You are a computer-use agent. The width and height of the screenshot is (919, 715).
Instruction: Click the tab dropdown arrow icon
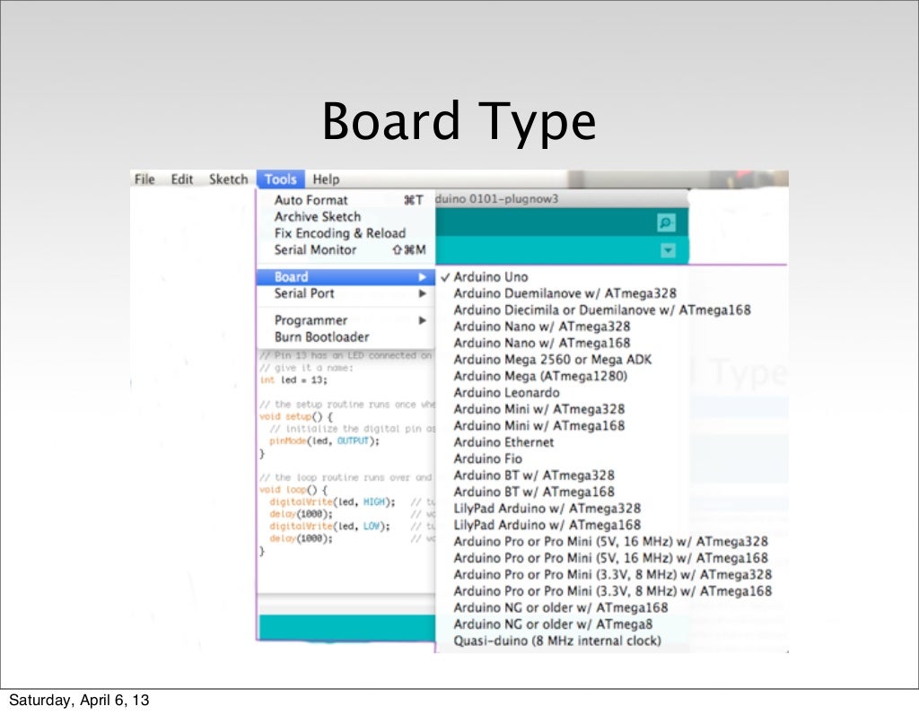point(668,251)
